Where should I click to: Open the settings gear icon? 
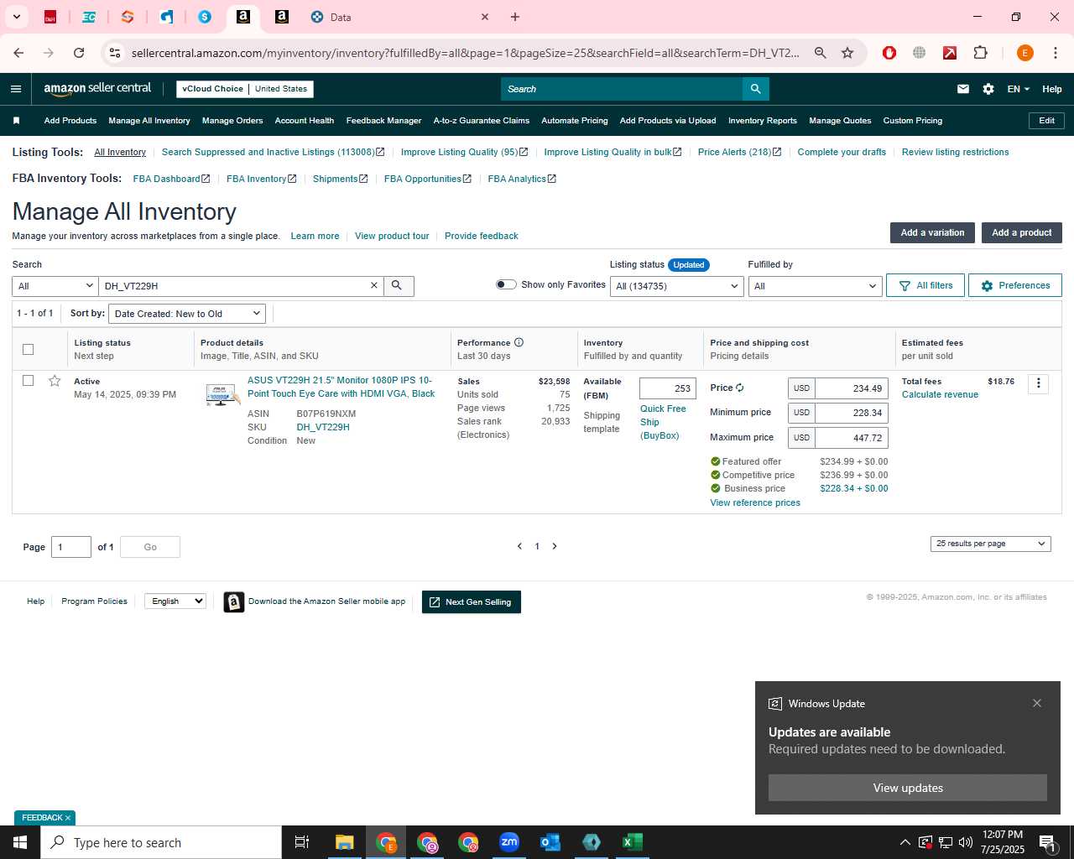988,89
